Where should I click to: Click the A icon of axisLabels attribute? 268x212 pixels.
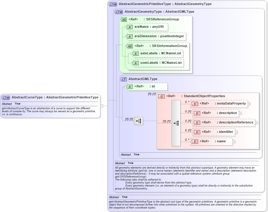135,53
